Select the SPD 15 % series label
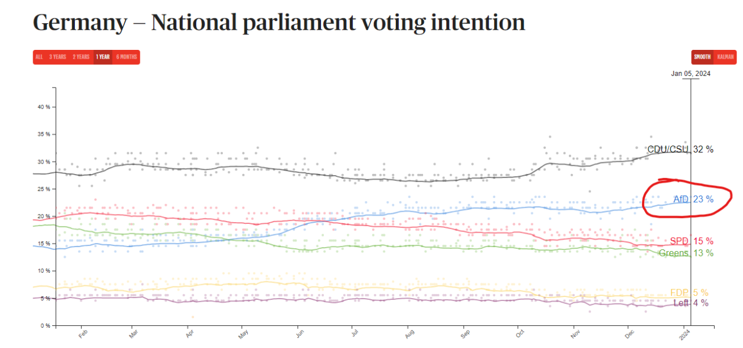The width and height of the screenshot is (743, 348). (691, 241)
